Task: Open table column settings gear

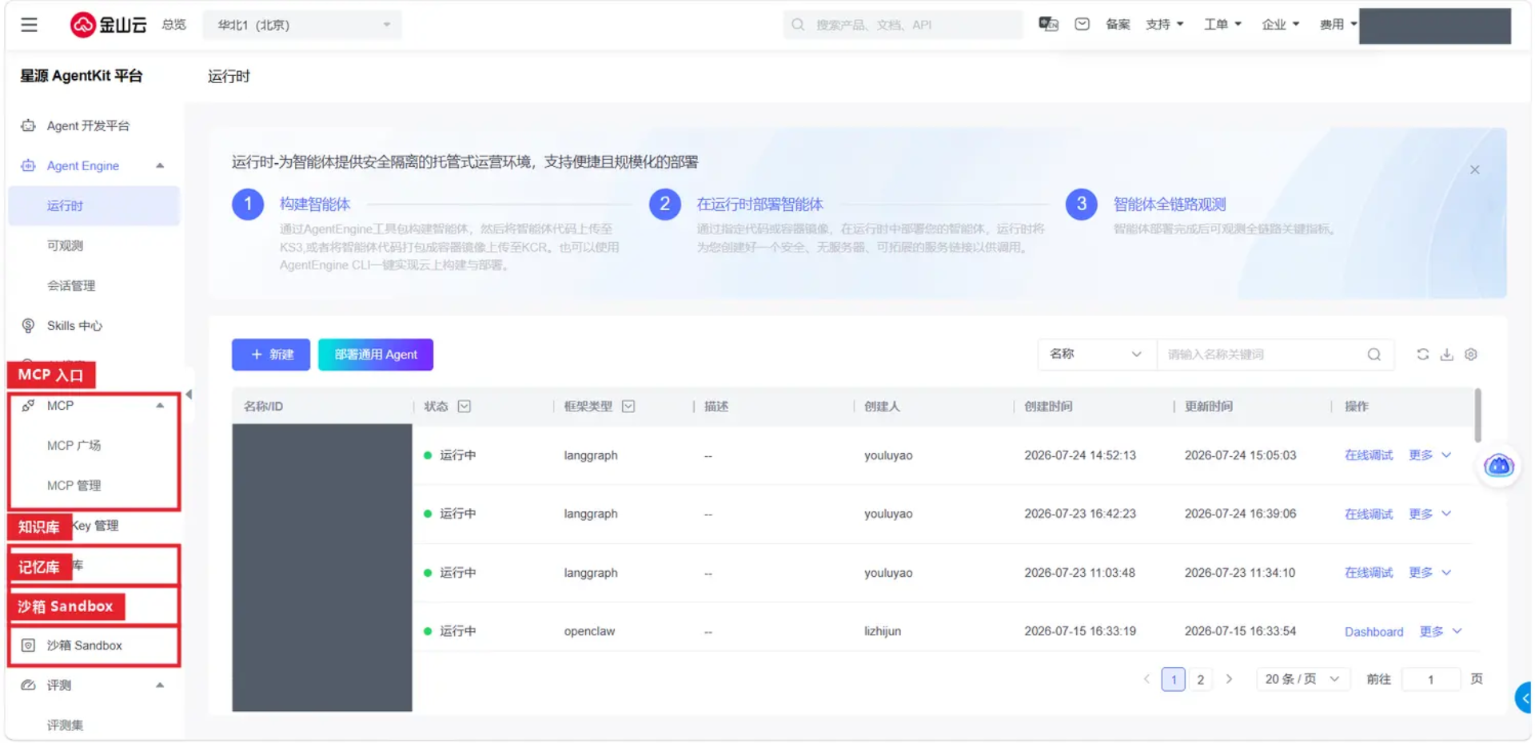Action: pyautogui.click(x=1471, y=354)
